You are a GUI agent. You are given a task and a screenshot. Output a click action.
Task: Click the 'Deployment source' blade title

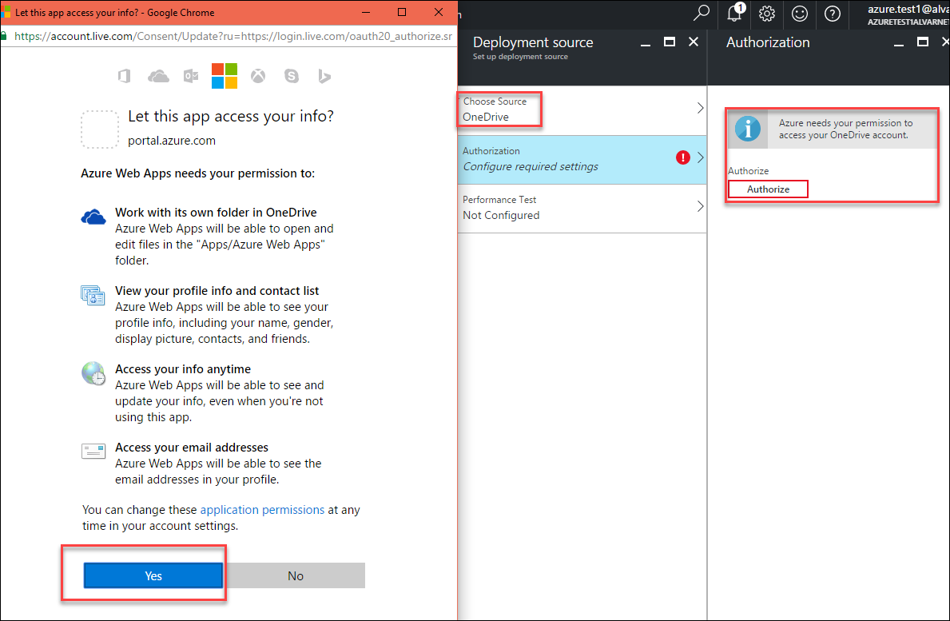533,42
